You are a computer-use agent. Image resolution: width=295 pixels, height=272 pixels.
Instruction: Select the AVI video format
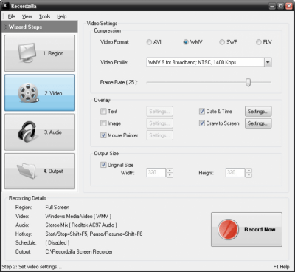149,42
